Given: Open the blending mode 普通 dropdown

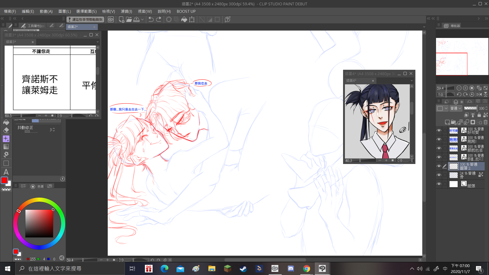Looking at the screenshot, I should pyautogui.click(x=456, y=108).
